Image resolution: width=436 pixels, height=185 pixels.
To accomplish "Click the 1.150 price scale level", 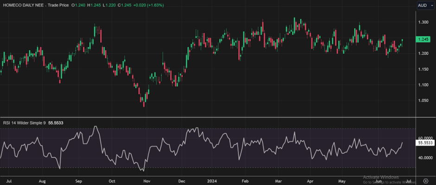I will (x=423, y=69).
